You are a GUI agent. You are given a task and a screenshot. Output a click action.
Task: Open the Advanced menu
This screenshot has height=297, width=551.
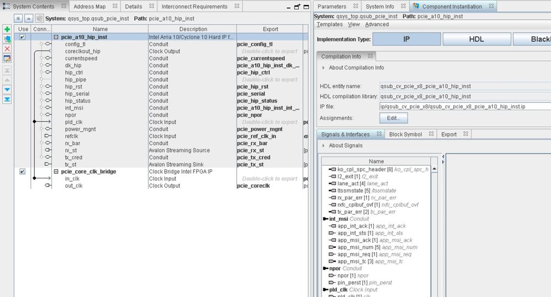(377, 24)
